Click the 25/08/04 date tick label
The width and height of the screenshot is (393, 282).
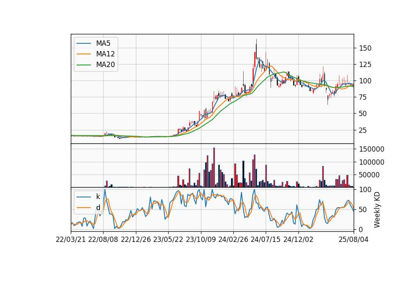click(x=354, y=239)
